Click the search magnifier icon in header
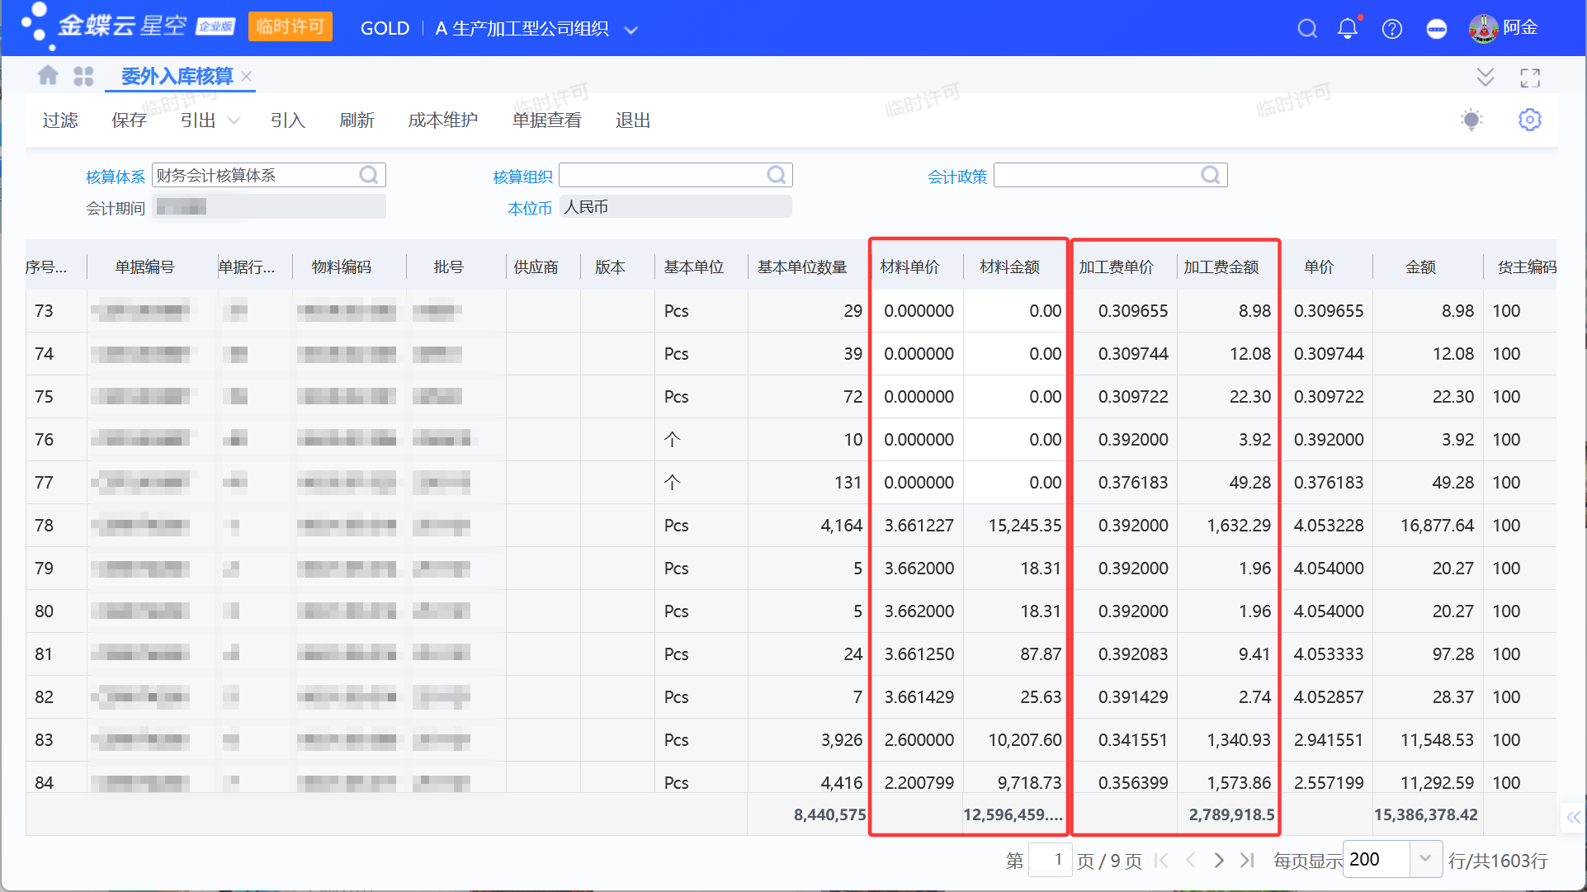The width and height of the screenshot is (1587, 892). (x=1306, y=29)
